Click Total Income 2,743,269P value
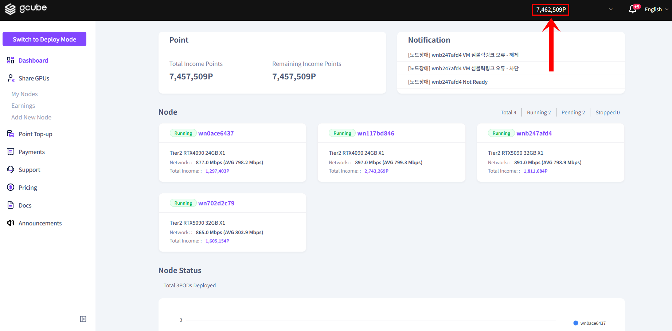 pos(376,171)
